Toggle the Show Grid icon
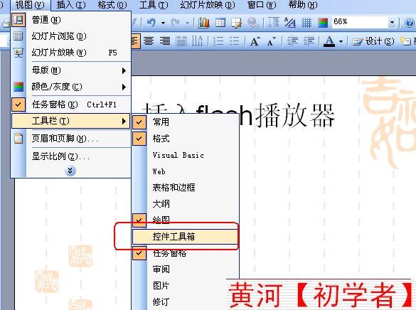The width and height of the screenshot is (416, 310). (306, 23)
